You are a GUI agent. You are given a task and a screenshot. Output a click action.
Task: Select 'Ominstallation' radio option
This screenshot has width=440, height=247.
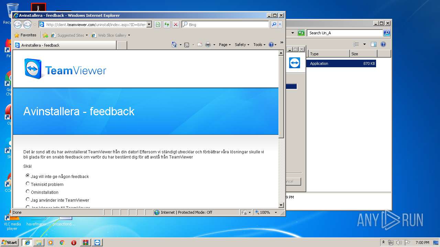(x=28, y=191)
